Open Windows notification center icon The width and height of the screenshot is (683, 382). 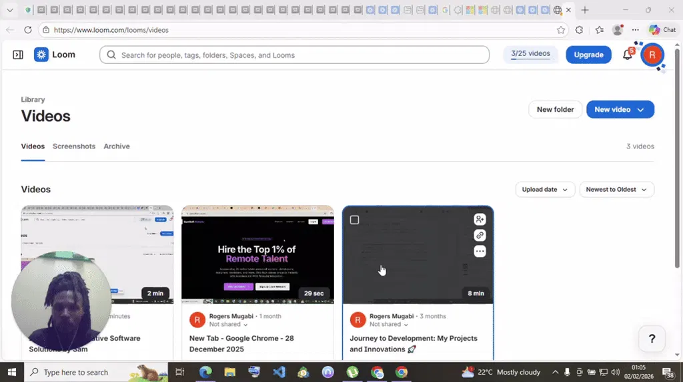click(x=668, y=372)
